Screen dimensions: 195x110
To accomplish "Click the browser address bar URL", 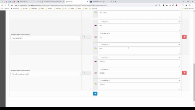I will coord(68,5).
